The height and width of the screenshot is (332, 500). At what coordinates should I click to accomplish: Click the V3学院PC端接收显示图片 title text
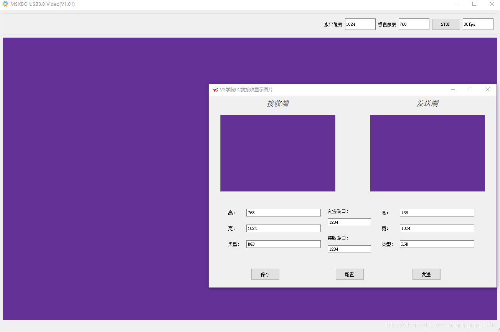[x=246, y=90]
